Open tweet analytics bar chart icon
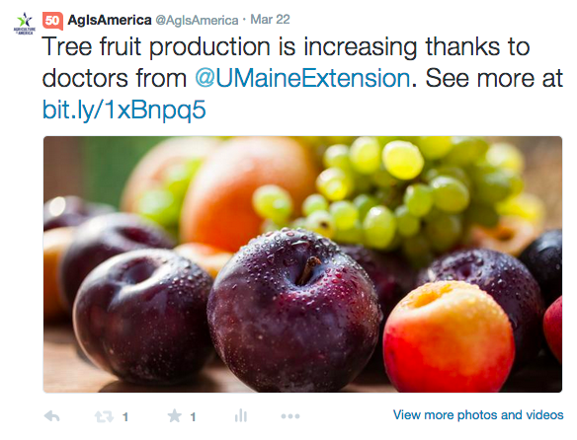 241,415
